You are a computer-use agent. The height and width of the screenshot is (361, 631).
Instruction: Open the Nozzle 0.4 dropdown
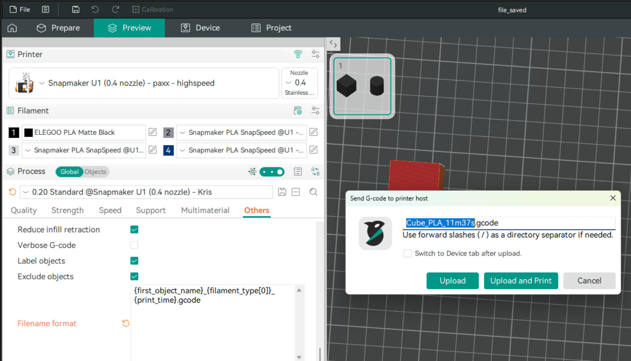pyautogui.click(x=299, y=83)
